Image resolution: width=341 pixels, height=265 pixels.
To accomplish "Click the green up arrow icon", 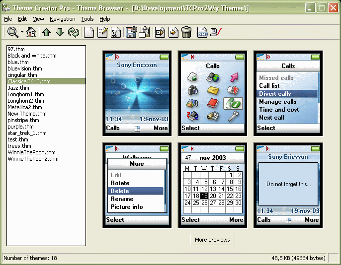I will (47, 32).
